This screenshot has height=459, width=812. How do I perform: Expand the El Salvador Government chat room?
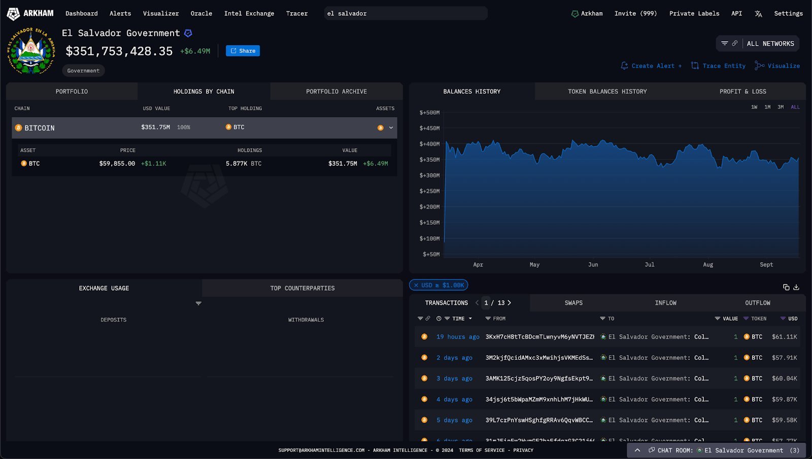pos(637,450)
